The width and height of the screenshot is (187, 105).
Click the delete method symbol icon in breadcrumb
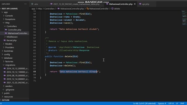112,8
